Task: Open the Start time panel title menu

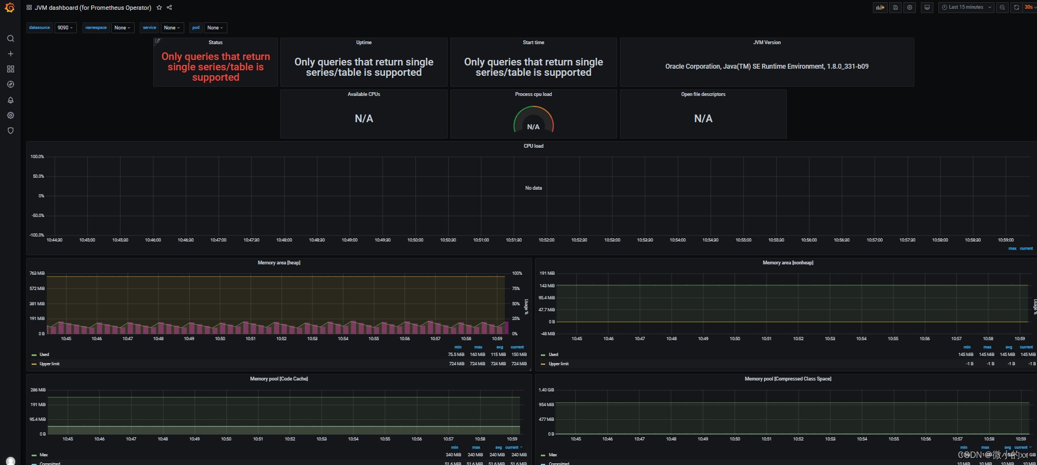Action: pyautogui.click(x=533, y=43)
